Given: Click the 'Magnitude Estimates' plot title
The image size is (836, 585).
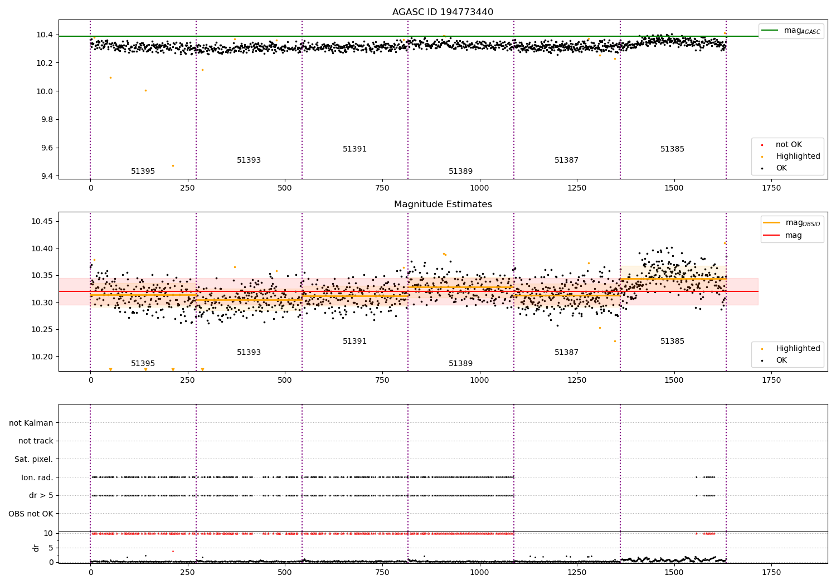Looking at the screenshot, I should 443,204.
